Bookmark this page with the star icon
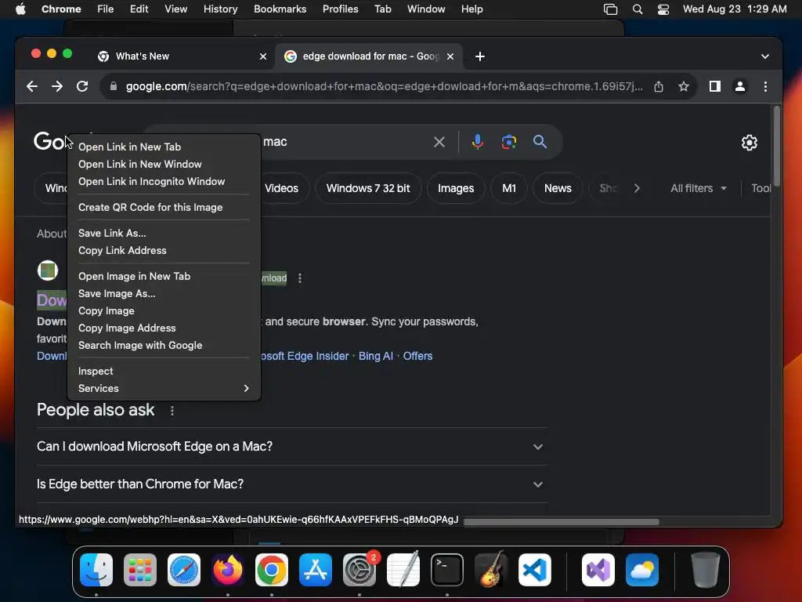The image size is (802, 602). pos(683,86)
